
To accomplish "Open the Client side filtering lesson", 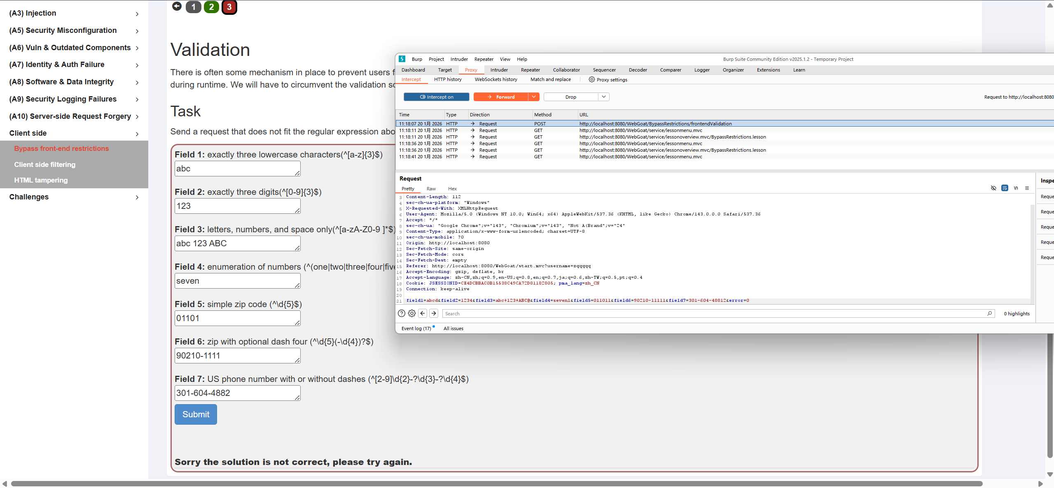I will click(x=45, y=164).
